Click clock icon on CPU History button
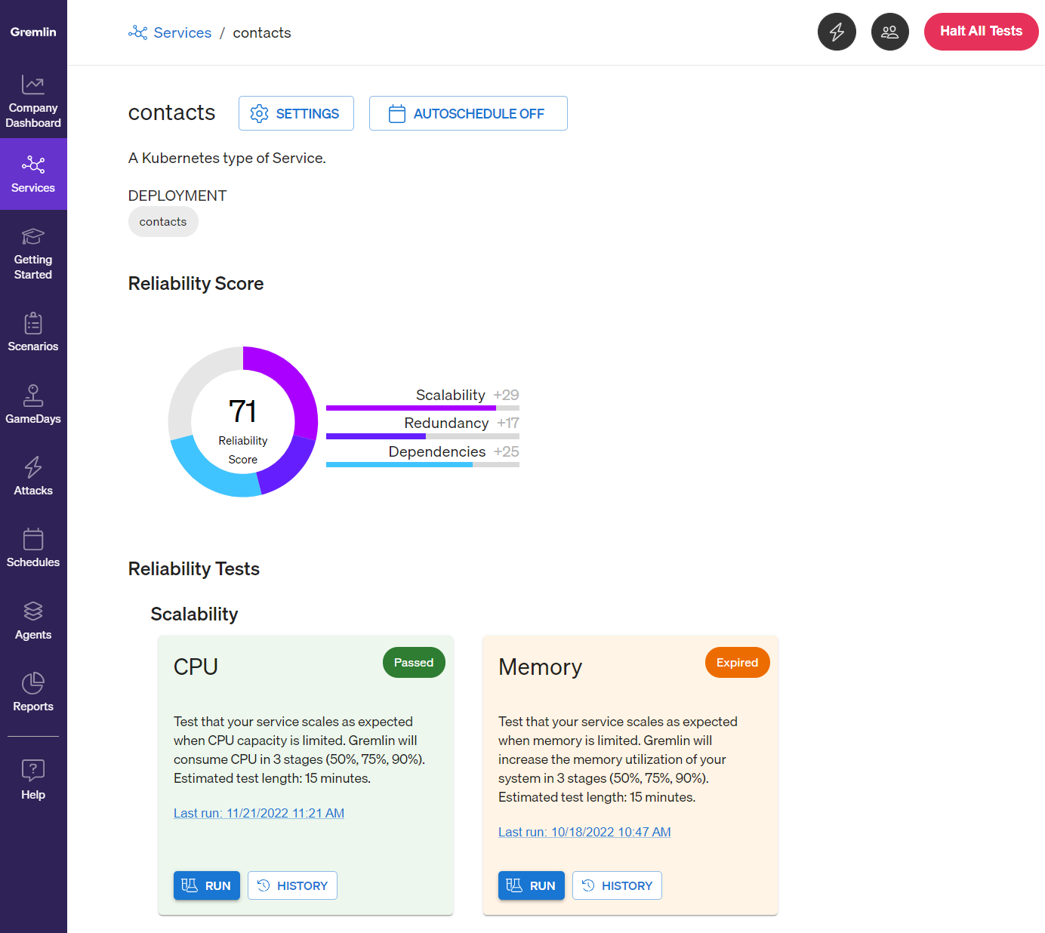Viewport: 1045px width, 933px height. 264,885
